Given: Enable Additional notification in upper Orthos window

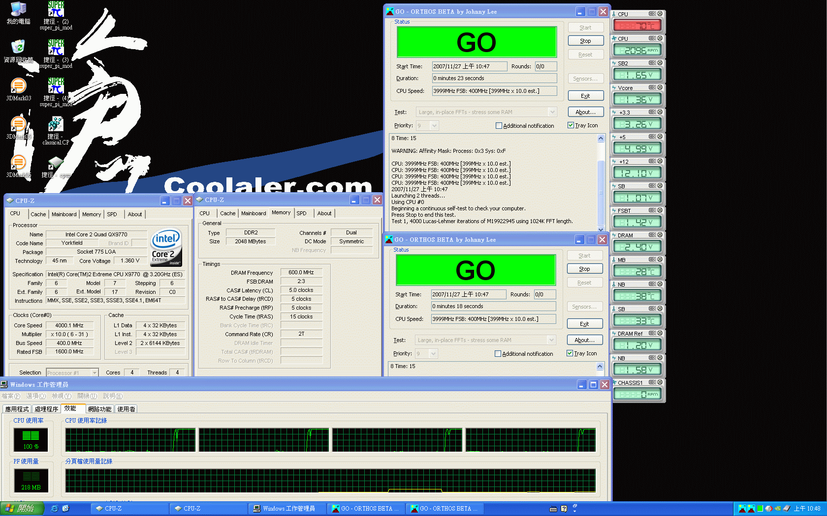Looking at the screenshot, I should [x=499, y=126].
